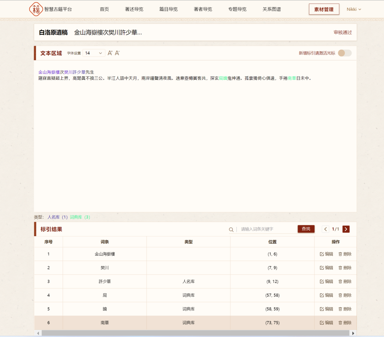Click page indicator 1/1
The height and width of the screenshot is (337, 384).
[336, 229]
